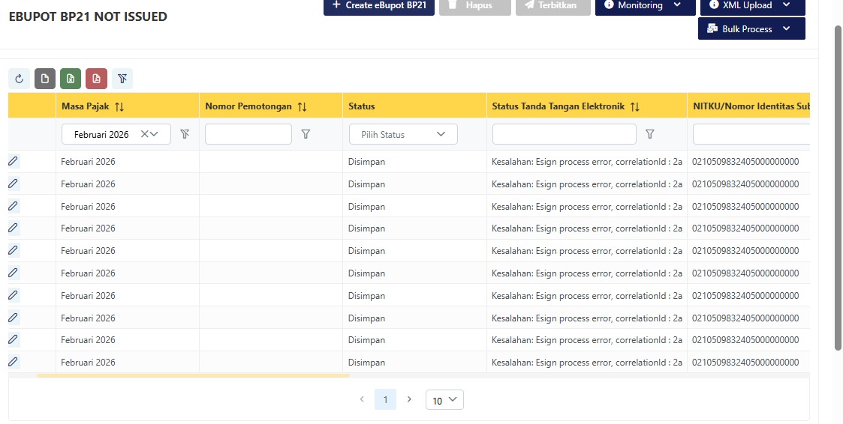
Task: Export table to Excel with green icon
Action: [71, 79]
